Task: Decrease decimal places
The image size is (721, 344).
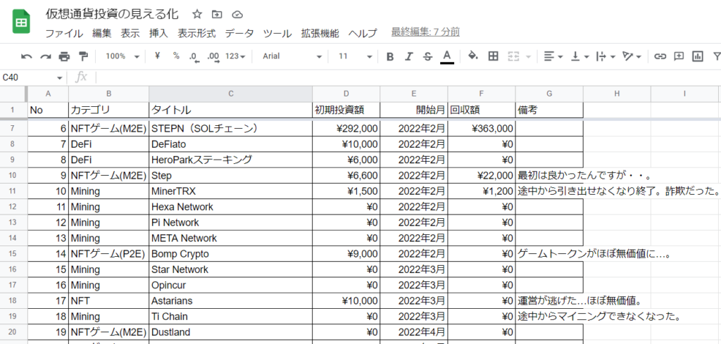Action: tap(194, 56)
